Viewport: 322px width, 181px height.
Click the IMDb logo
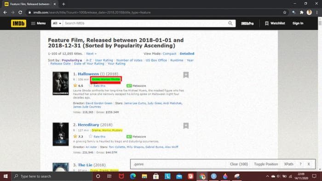(18, 23)
